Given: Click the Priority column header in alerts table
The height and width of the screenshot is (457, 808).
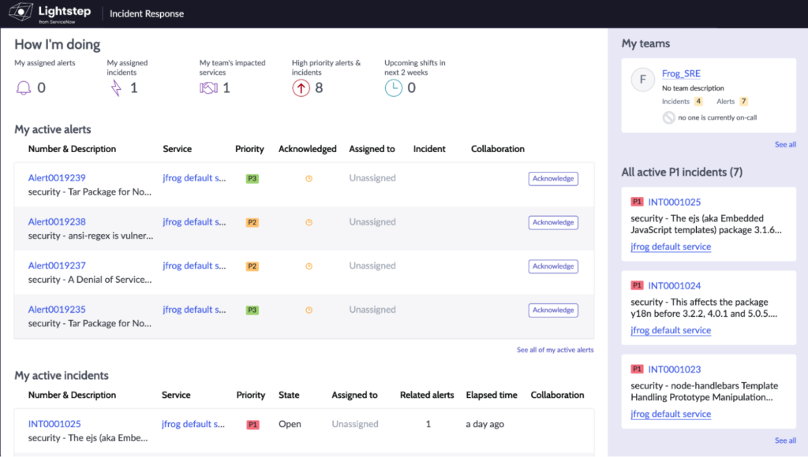Looking at the screenshot, I should coord(249,149).
